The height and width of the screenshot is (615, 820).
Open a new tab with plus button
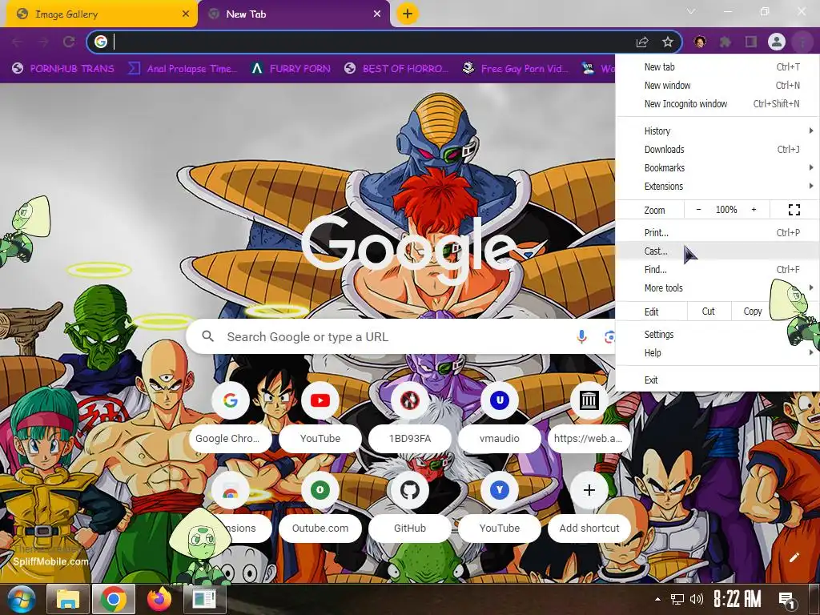pyautogui.click(x=408, y=14)
